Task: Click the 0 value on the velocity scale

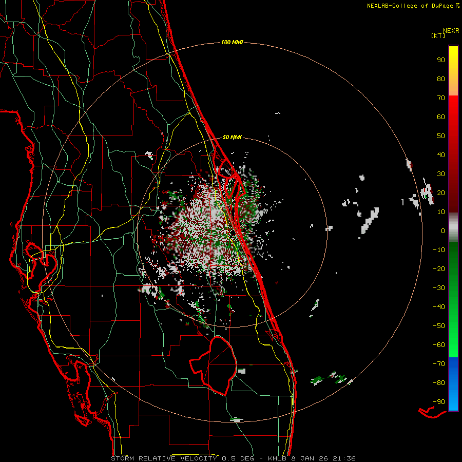Action: pyautogui.click(x=443, y=230)
